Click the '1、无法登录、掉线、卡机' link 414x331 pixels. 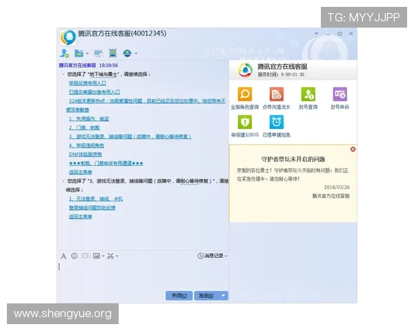point(96,199)
